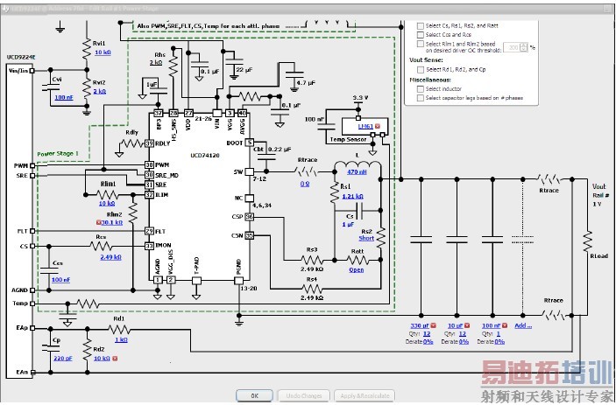616x405 pixels.
Task: Delete the output 100 nF capacitor leg via red X
Action: tap(505, 325)
